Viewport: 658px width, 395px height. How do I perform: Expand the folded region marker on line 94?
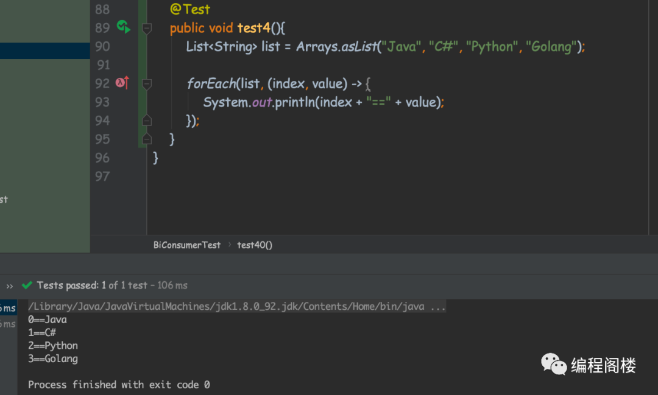[146, 120]
